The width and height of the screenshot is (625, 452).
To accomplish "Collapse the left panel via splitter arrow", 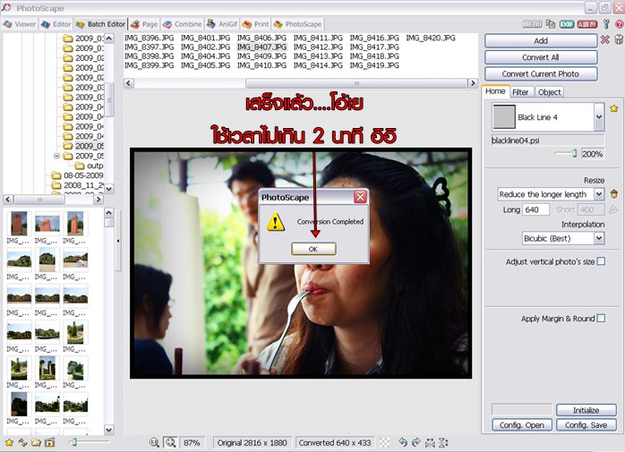I will coord(118,241).
